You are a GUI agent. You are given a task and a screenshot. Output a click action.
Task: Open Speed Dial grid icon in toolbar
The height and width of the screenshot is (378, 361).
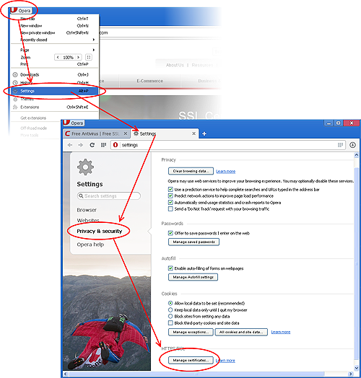point(103,145)
